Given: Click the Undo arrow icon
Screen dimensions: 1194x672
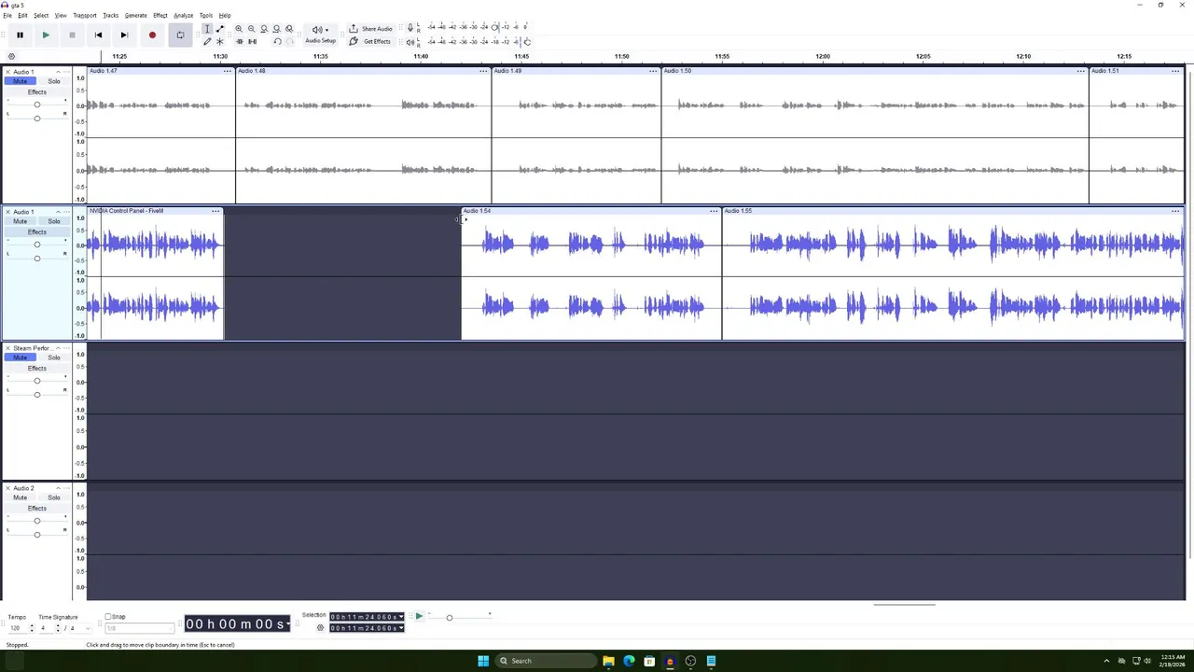Looking at the screenshot, I should pos(277,41).
